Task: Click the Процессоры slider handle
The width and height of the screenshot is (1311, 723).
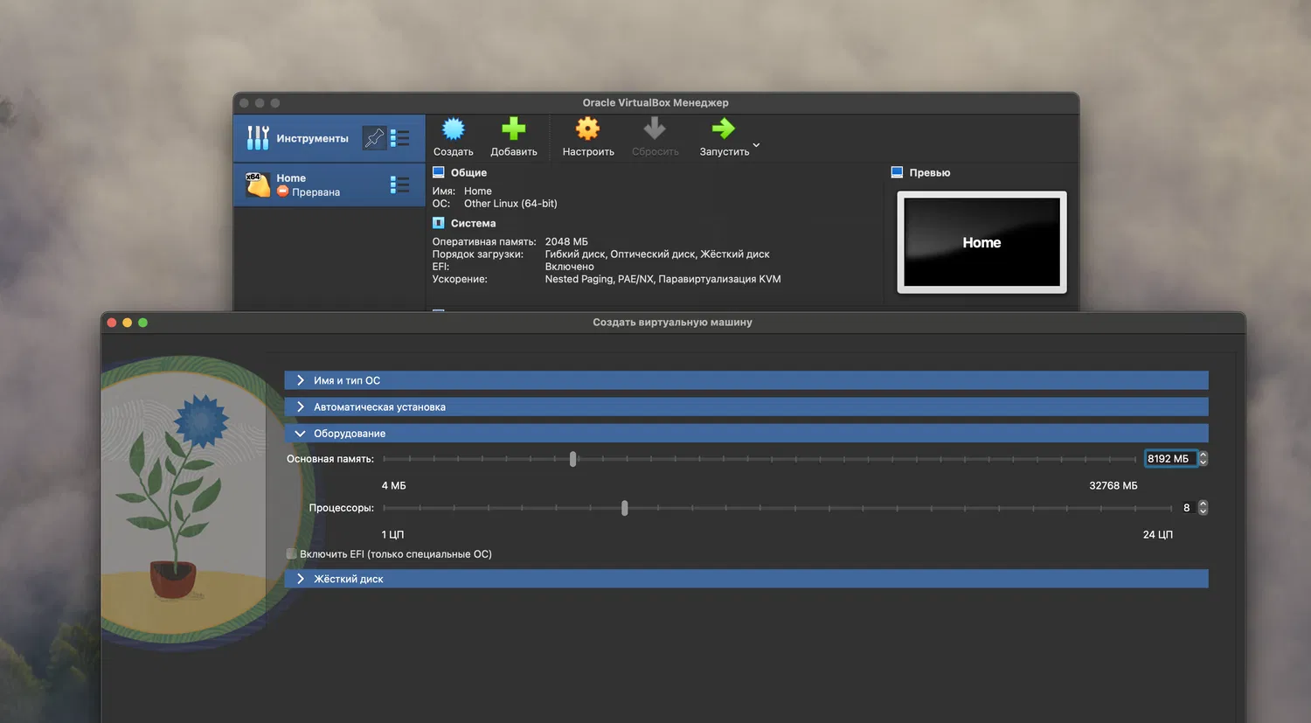Action: pos(624,508)
